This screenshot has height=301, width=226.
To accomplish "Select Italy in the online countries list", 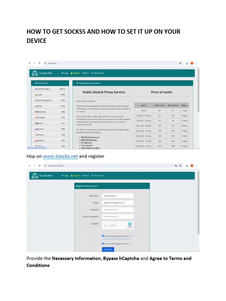I will (x=50, y=106).
